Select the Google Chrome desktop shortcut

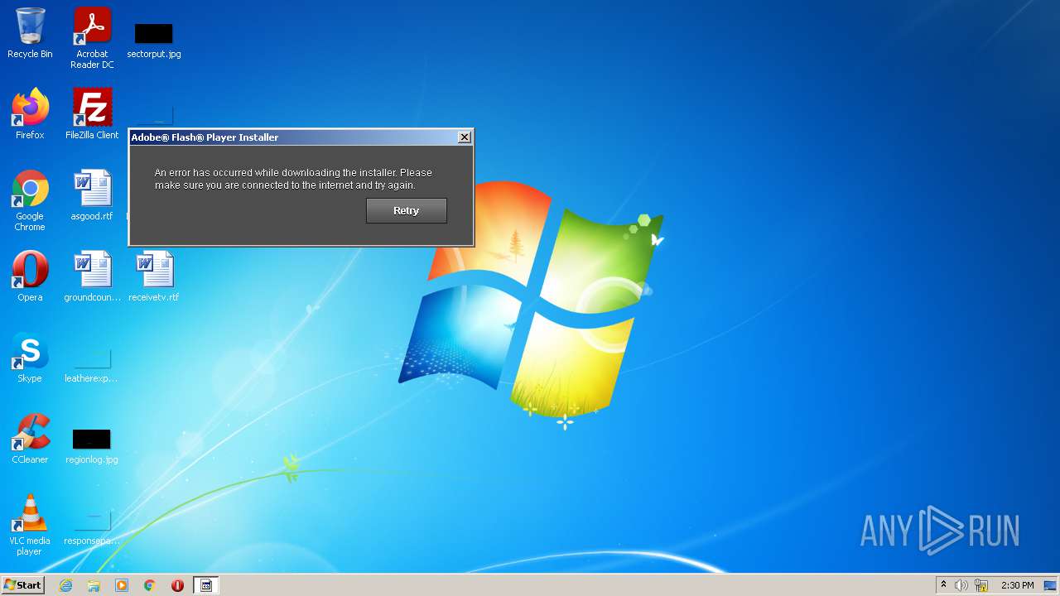click(x=30, y=200)
